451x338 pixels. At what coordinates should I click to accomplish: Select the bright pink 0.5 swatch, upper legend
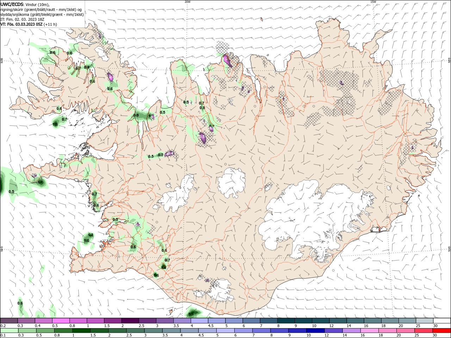(61, 320)
